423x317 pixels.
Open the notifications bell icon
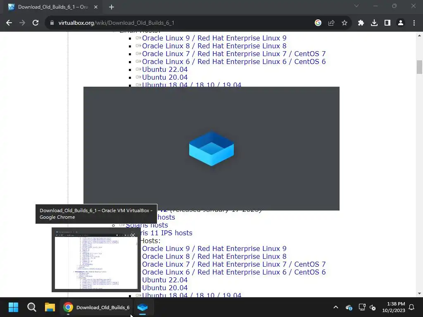[x=412, y=307]
